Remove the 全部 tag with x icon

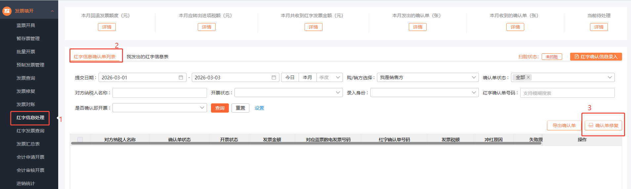(528, 77)
